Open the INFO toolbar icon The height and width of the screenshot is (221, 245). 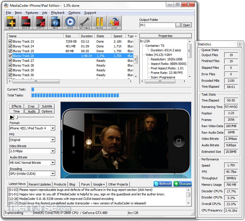pos(55,23)
